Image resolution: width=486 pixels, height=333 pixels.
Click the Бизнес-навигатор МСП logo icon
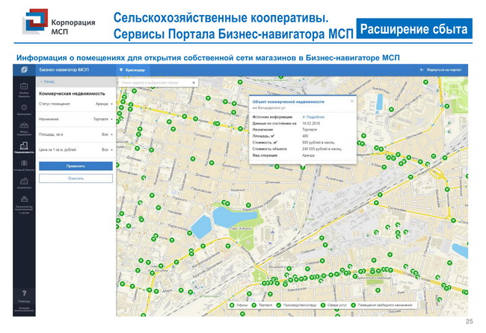[24, 69]
